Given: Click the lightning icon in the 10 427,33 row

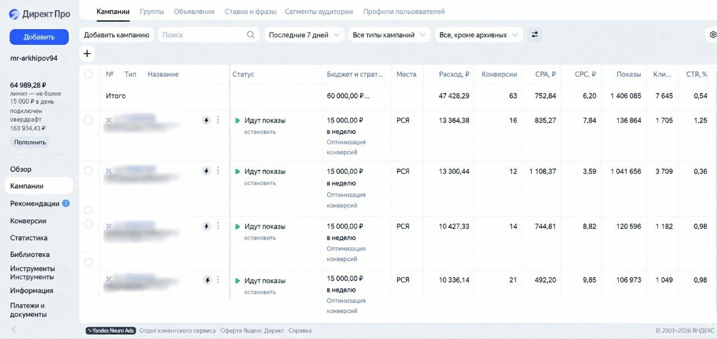Looking at the screenshot, I should tap(206, 227).
